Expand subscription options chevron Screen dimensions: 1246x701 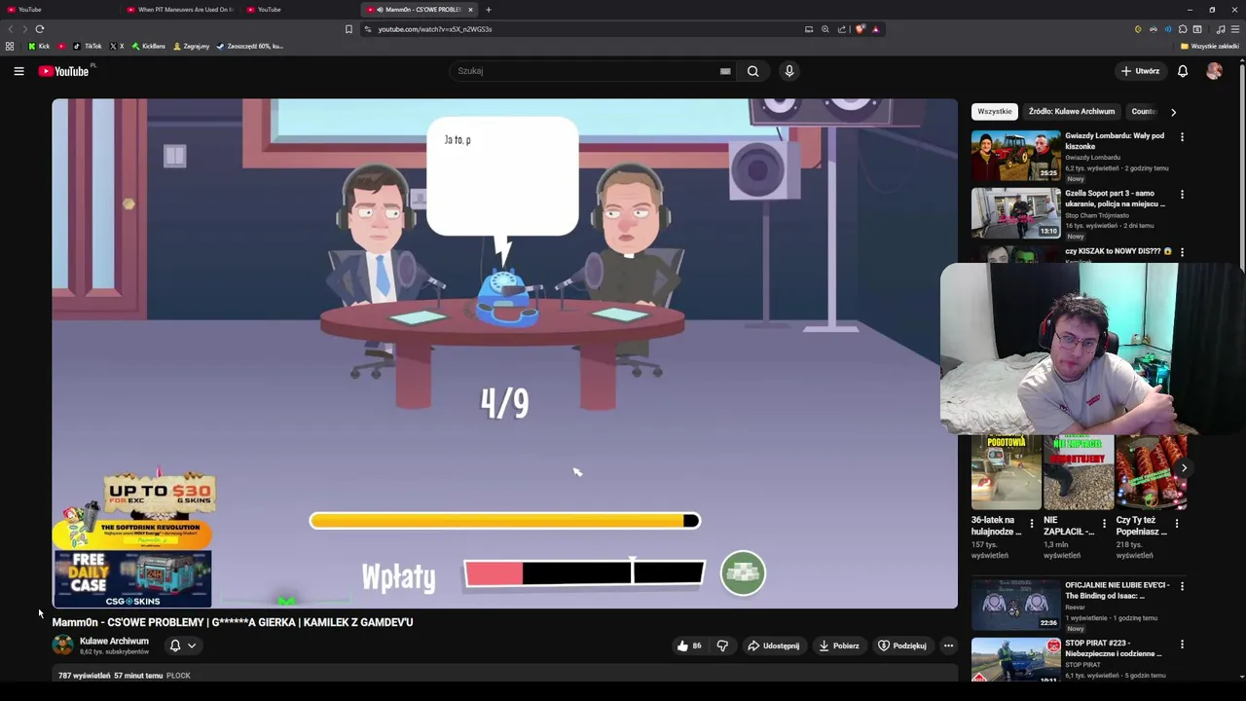coord(192,646)
